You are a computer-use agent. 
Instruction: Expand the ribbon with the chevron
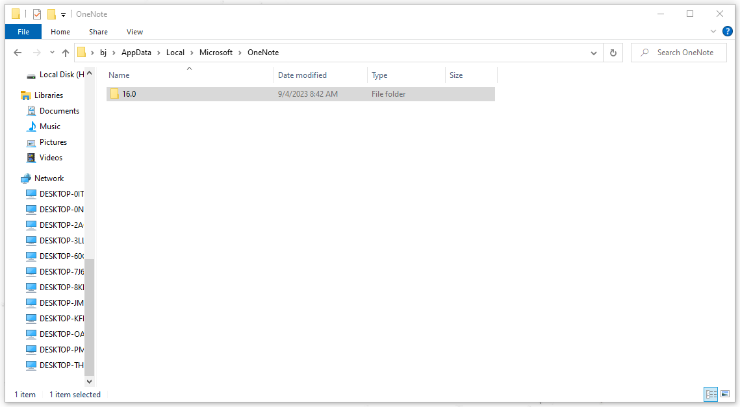coord(713,32)
